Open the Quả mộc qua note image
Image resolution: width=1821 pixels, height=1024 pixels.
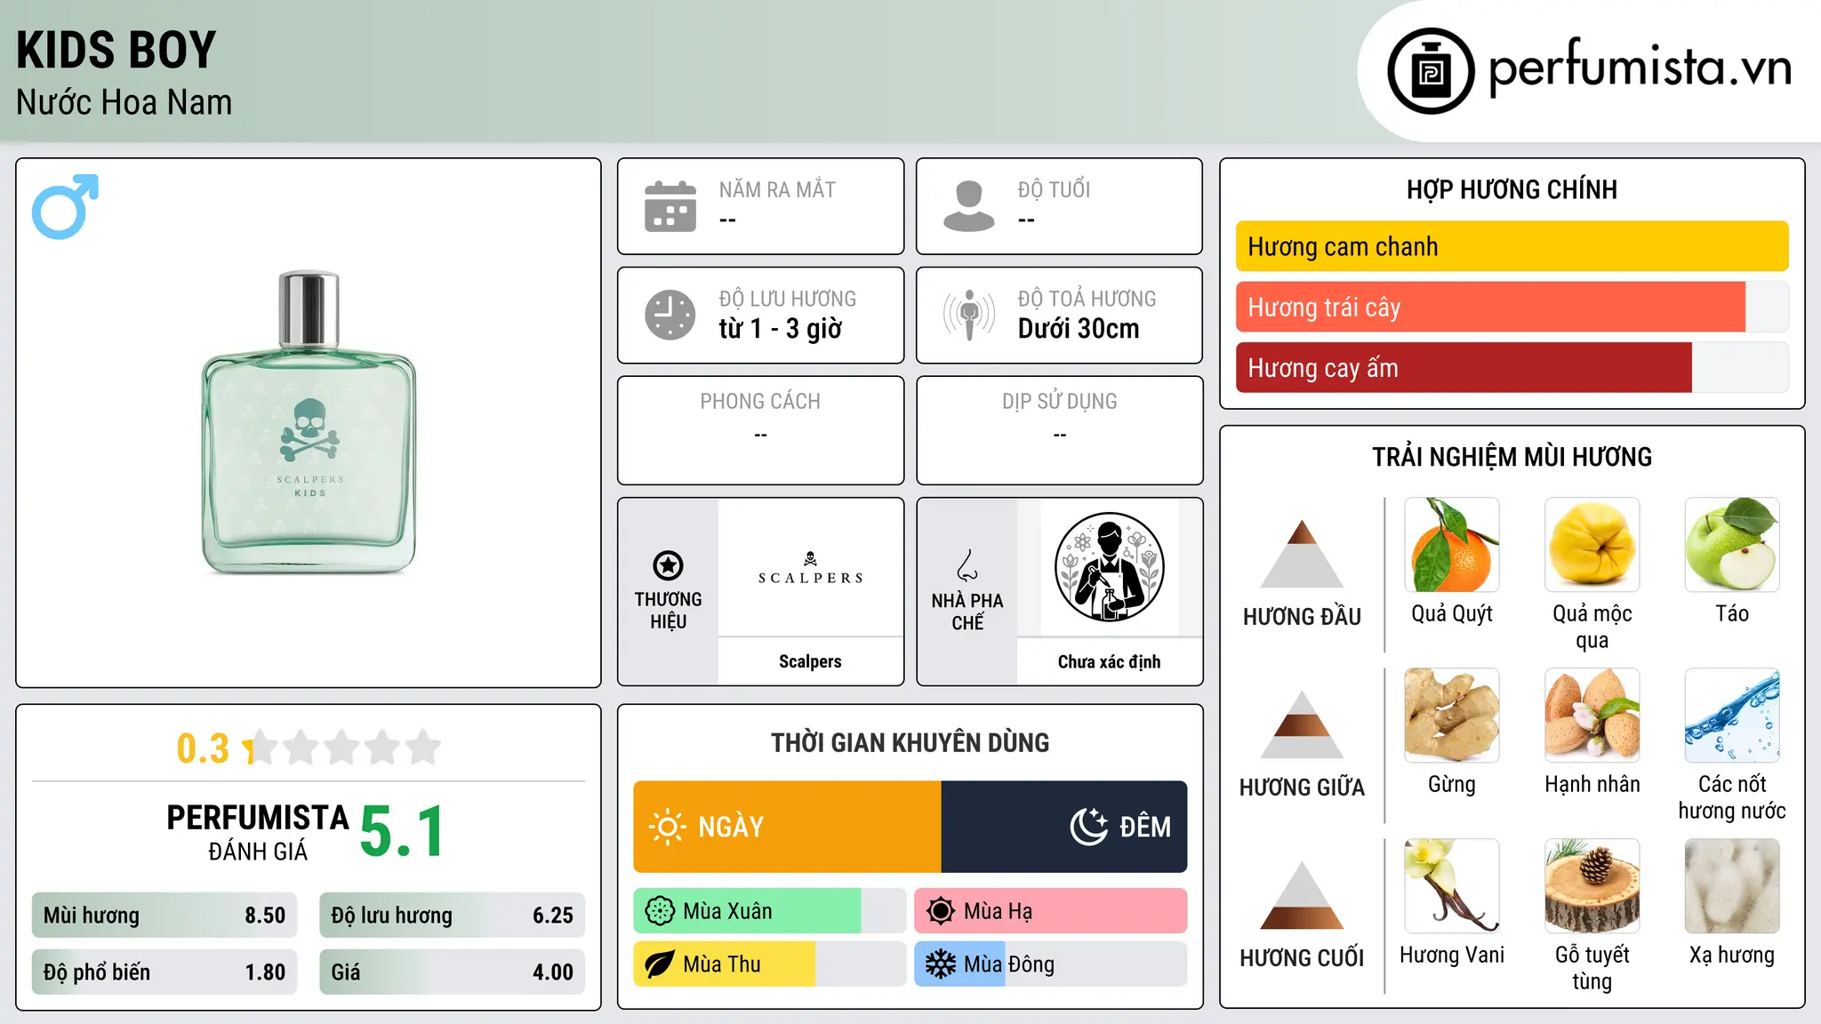click(x=1592, y=545)
